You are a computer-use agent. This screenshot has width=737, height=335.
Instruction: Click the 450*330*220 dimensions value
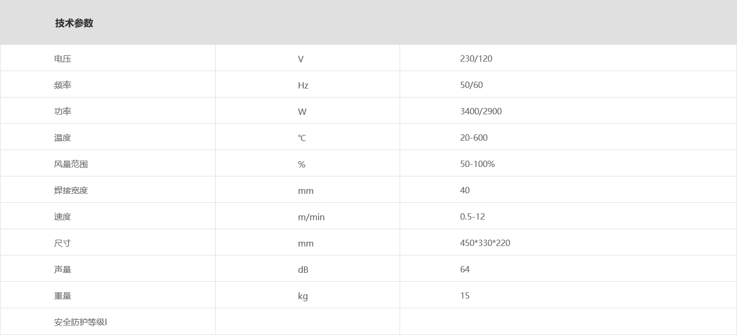(x=485, y=243)
